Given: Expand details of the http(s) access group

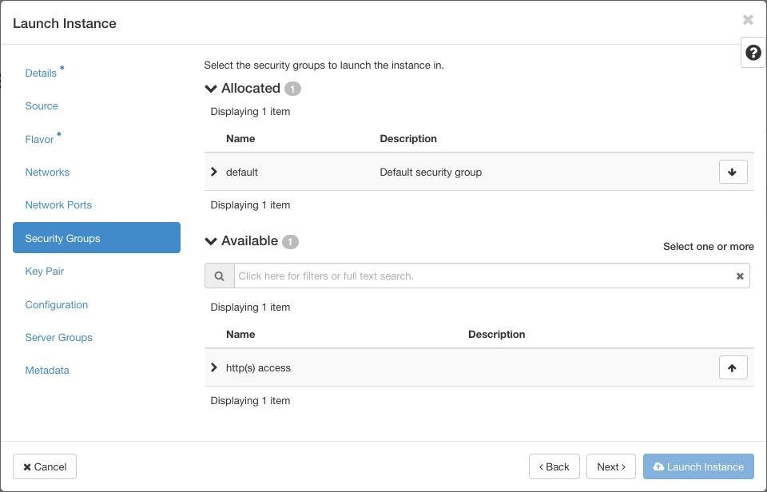Looking at the screenshot, I should pyautogui.click(x=214, y=367).
